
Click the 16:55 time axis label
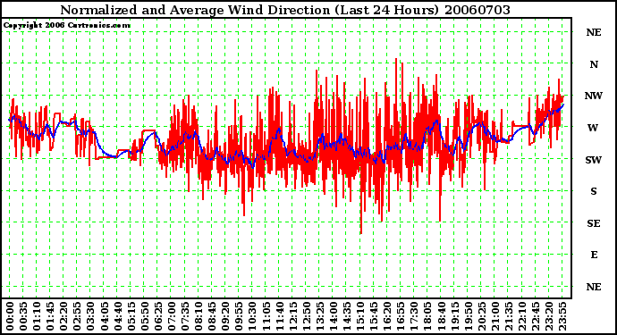(401, 316)
